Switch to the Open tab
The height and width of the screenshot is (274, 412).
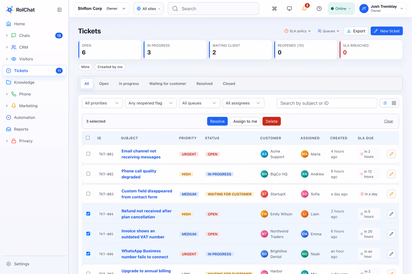pyautogui.click(x=104, y=84)
